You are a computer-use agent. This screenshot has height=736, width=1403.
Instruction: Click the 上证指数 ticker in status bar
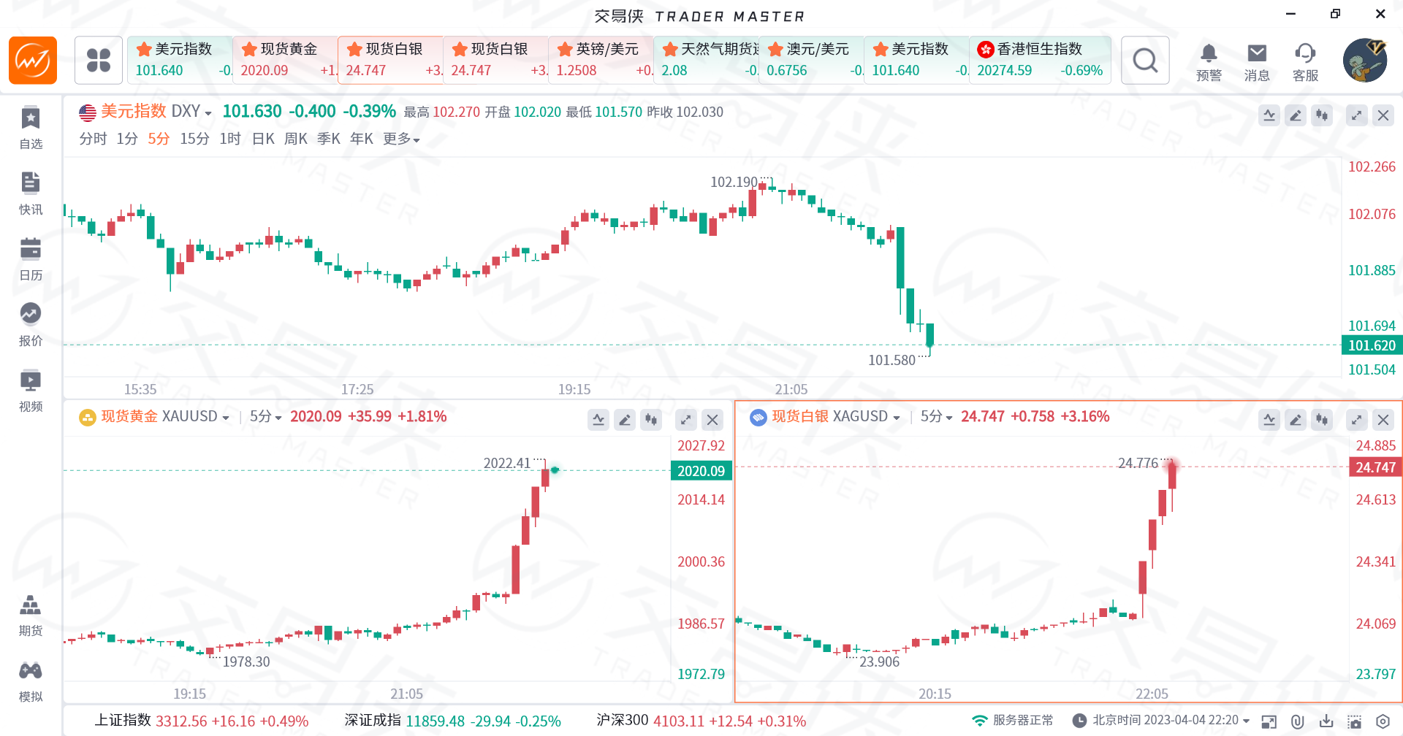pos(202,721)
